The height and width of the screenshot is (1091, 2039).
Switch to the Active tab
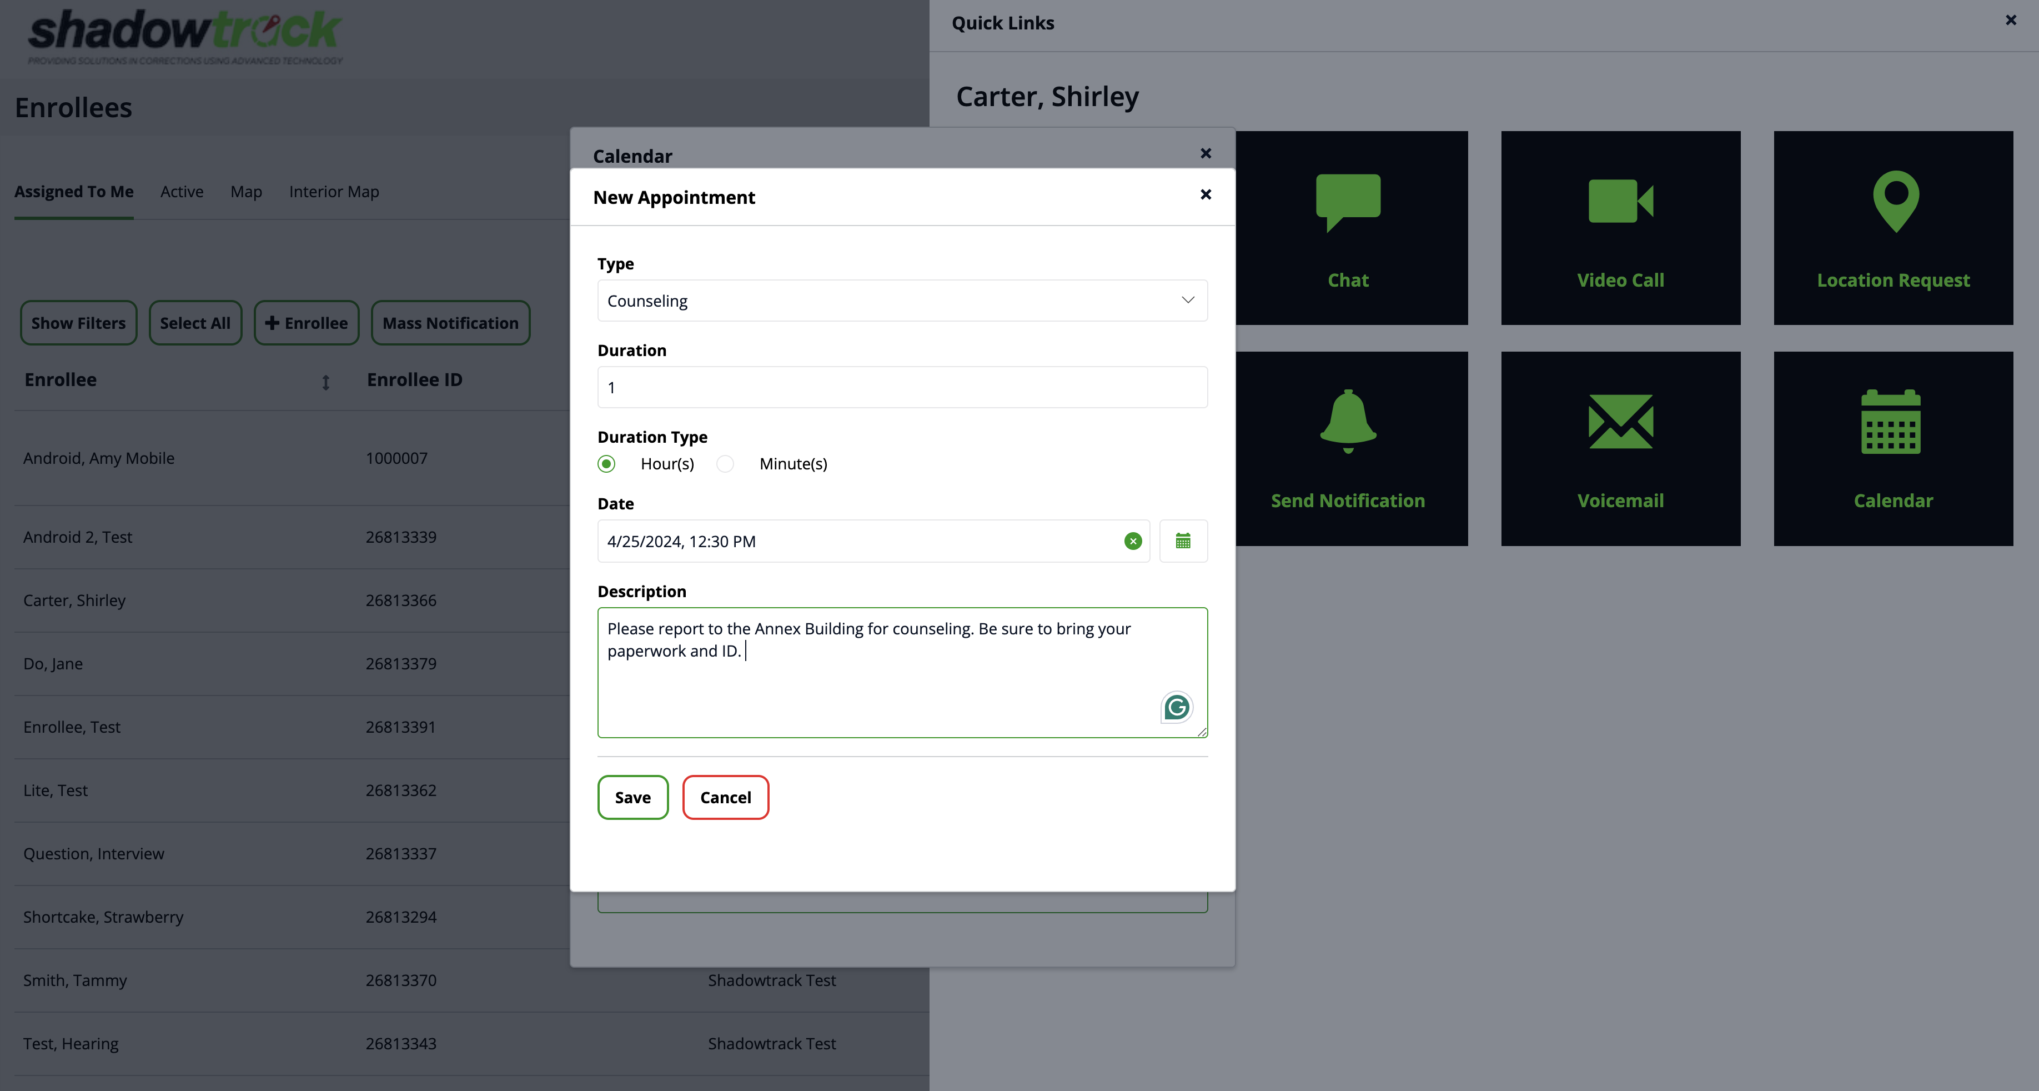pyautogui.click(x=181, y=192)
